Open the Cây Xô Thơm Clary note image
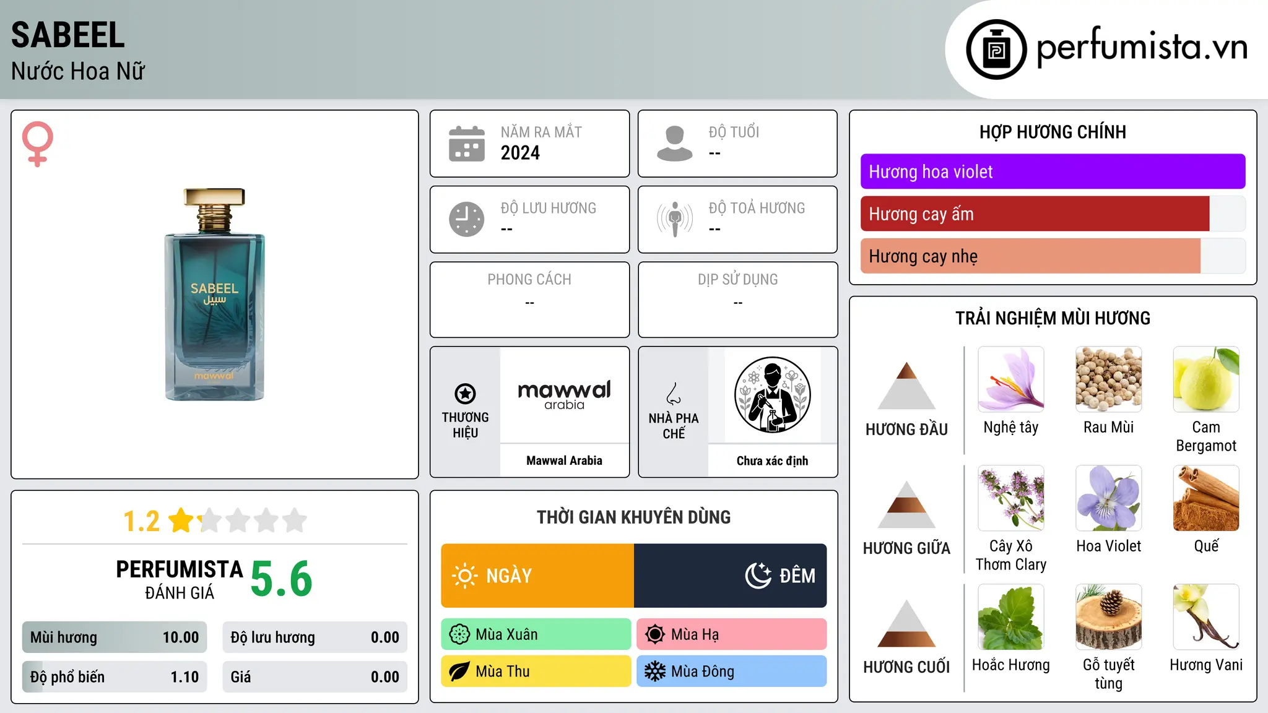Image resolution: width=1268 pixels, height=713 pixels. click(1011, 498)
